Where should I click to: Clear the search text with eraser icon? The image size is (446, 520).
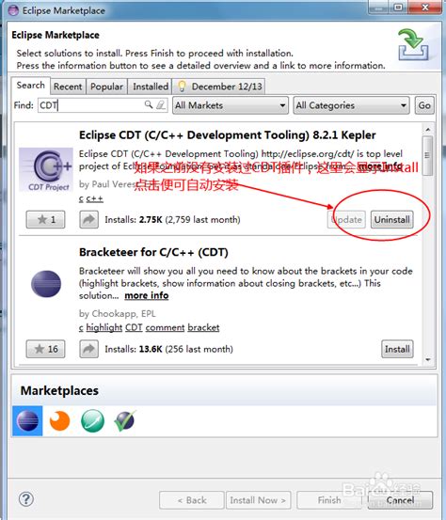(161, 105)
